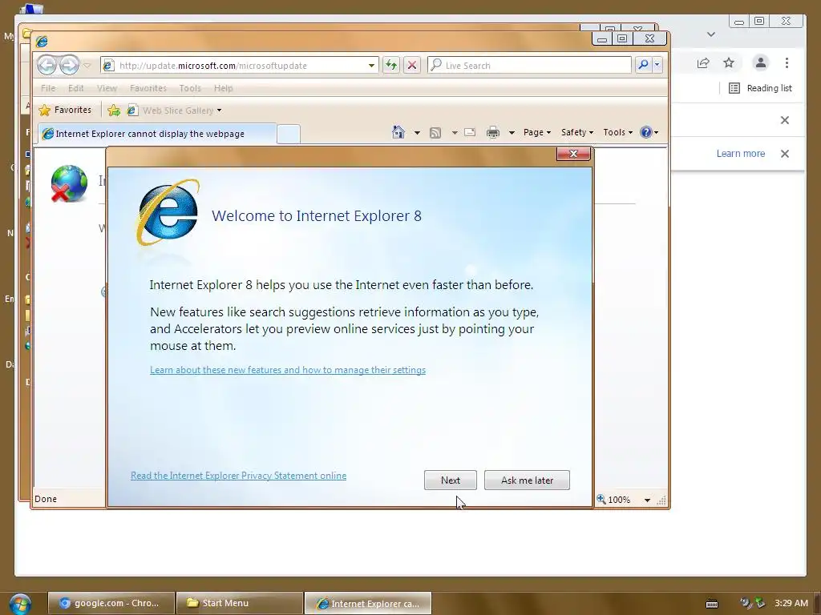
Task: Open the View menu in Internet Explorer
Action: [x=107, y=88]
